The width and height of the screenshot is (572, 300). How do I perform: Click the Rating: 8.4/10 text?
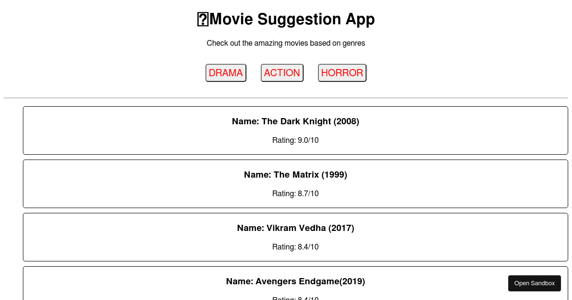[296, 247]
